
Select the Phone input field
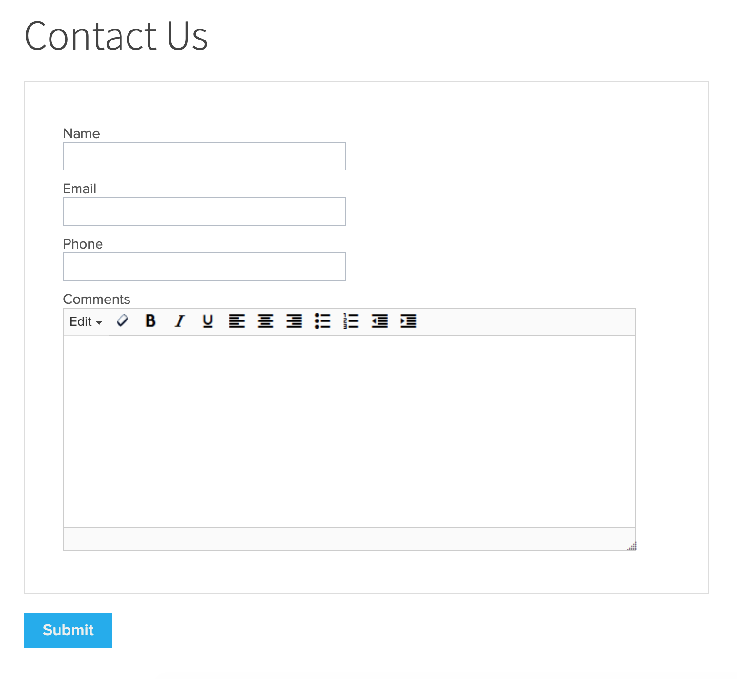click(x=204, y=267)
